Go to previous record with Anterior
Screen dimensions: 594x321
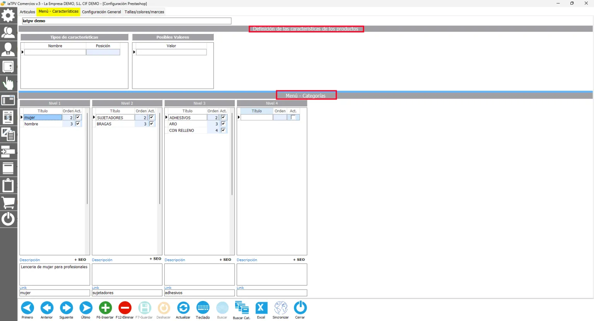(47, 310)
